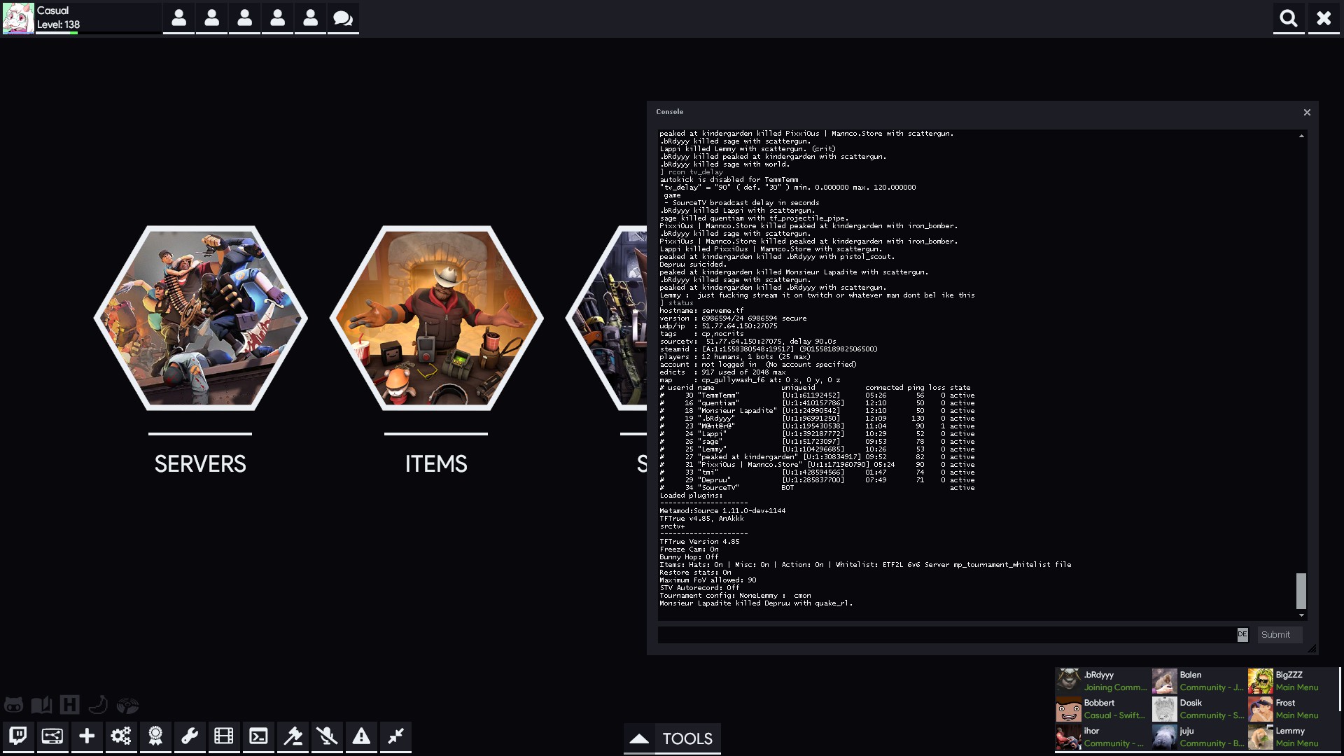Click the compress arrows icon

395,736
